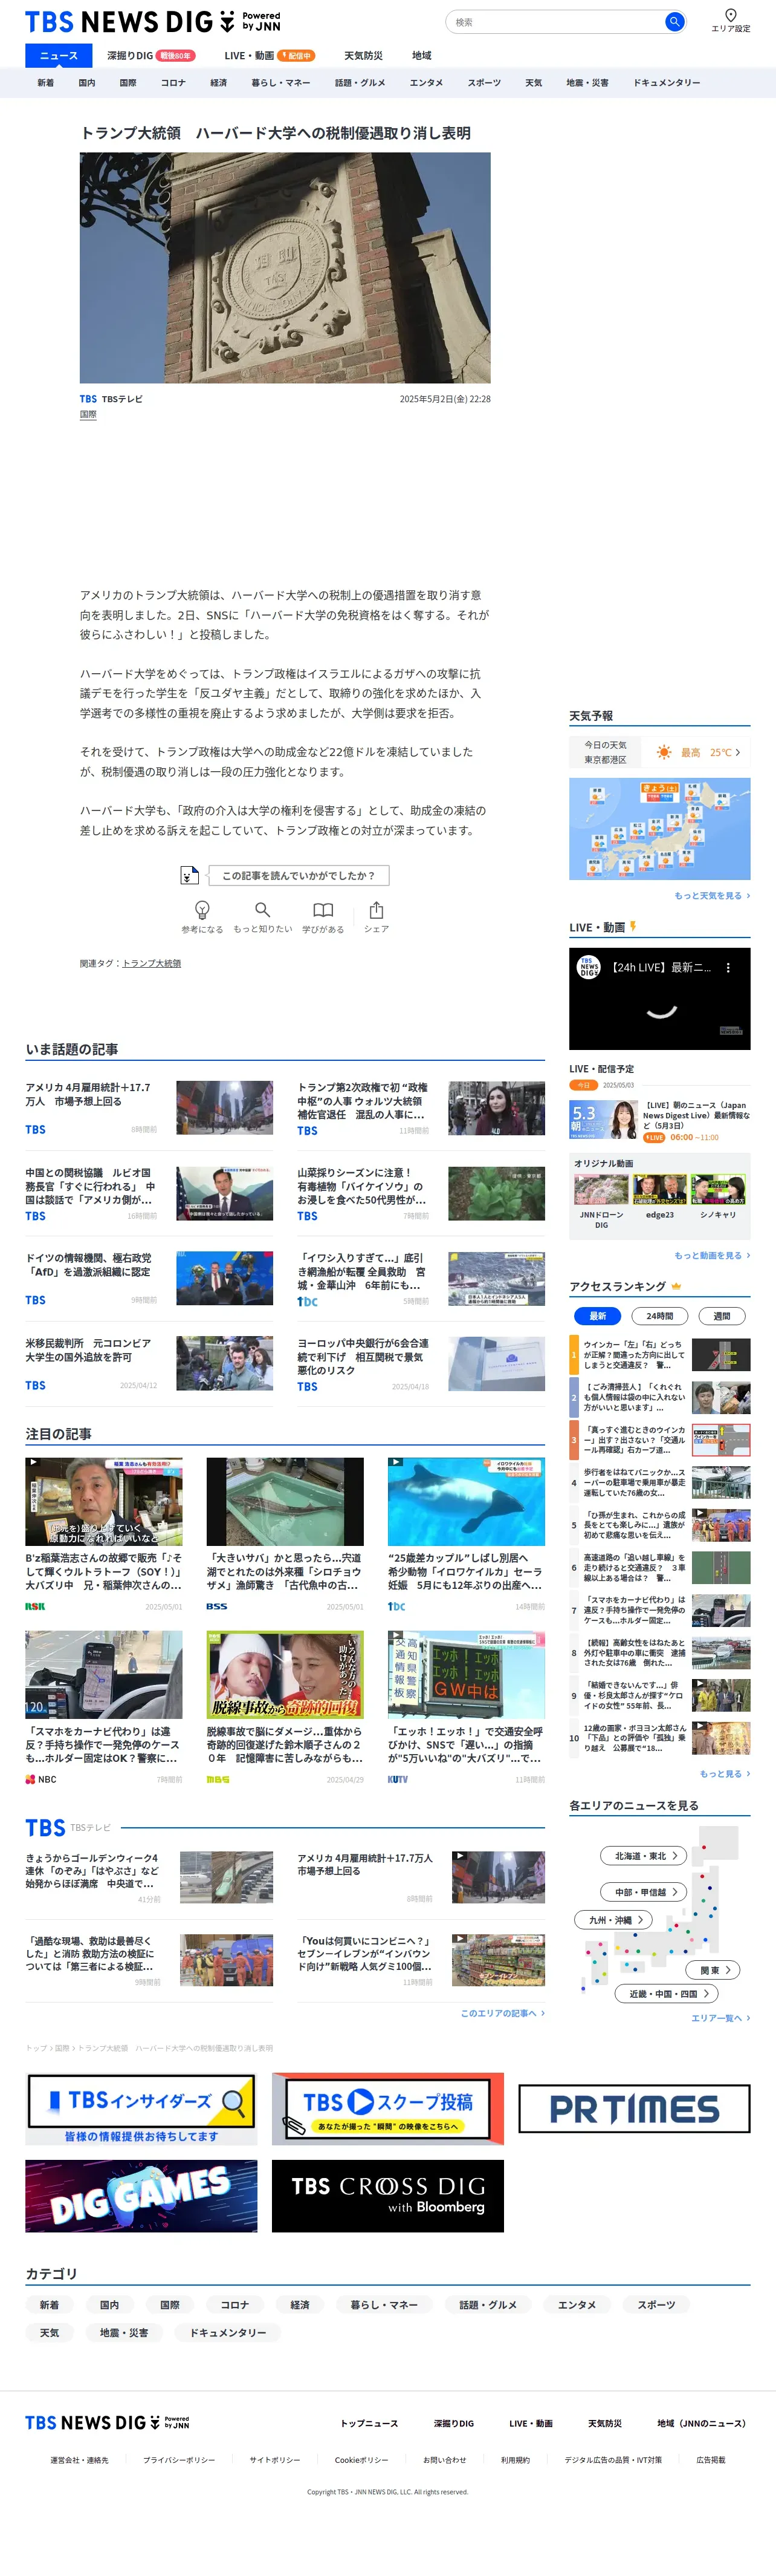The width and height of the screenshot is (776, 2576).
Task: Open the B'z稲葉浩志さん featured article thumbnail
Action: [x=104, y=1501]
